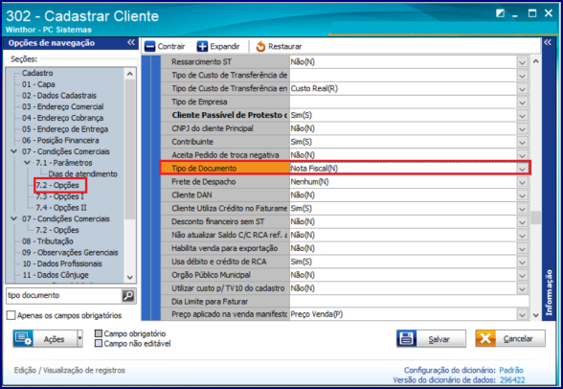Image resolution: width=563 pixels, height=389 pixels.
Task: Click the Dia Limite para Faturar field
Action: click(x=410, y=302)
